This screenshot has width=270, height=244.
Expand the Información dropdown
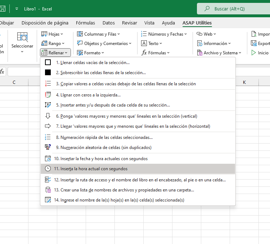pyautogui.click(x=214, y=44)
